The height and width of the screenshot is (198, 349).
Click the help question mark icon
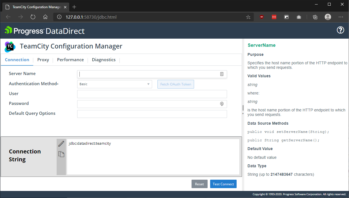pos(340,30)
